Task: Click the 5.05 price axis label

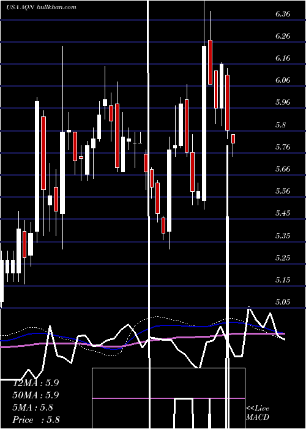Action: 283,302
